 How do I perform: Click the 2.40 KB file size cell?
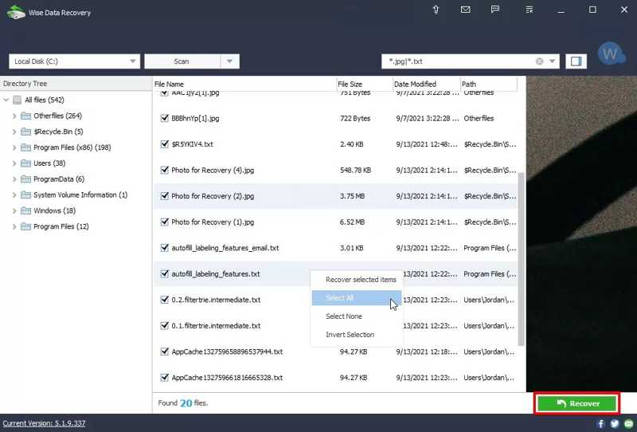click(351, 144)
